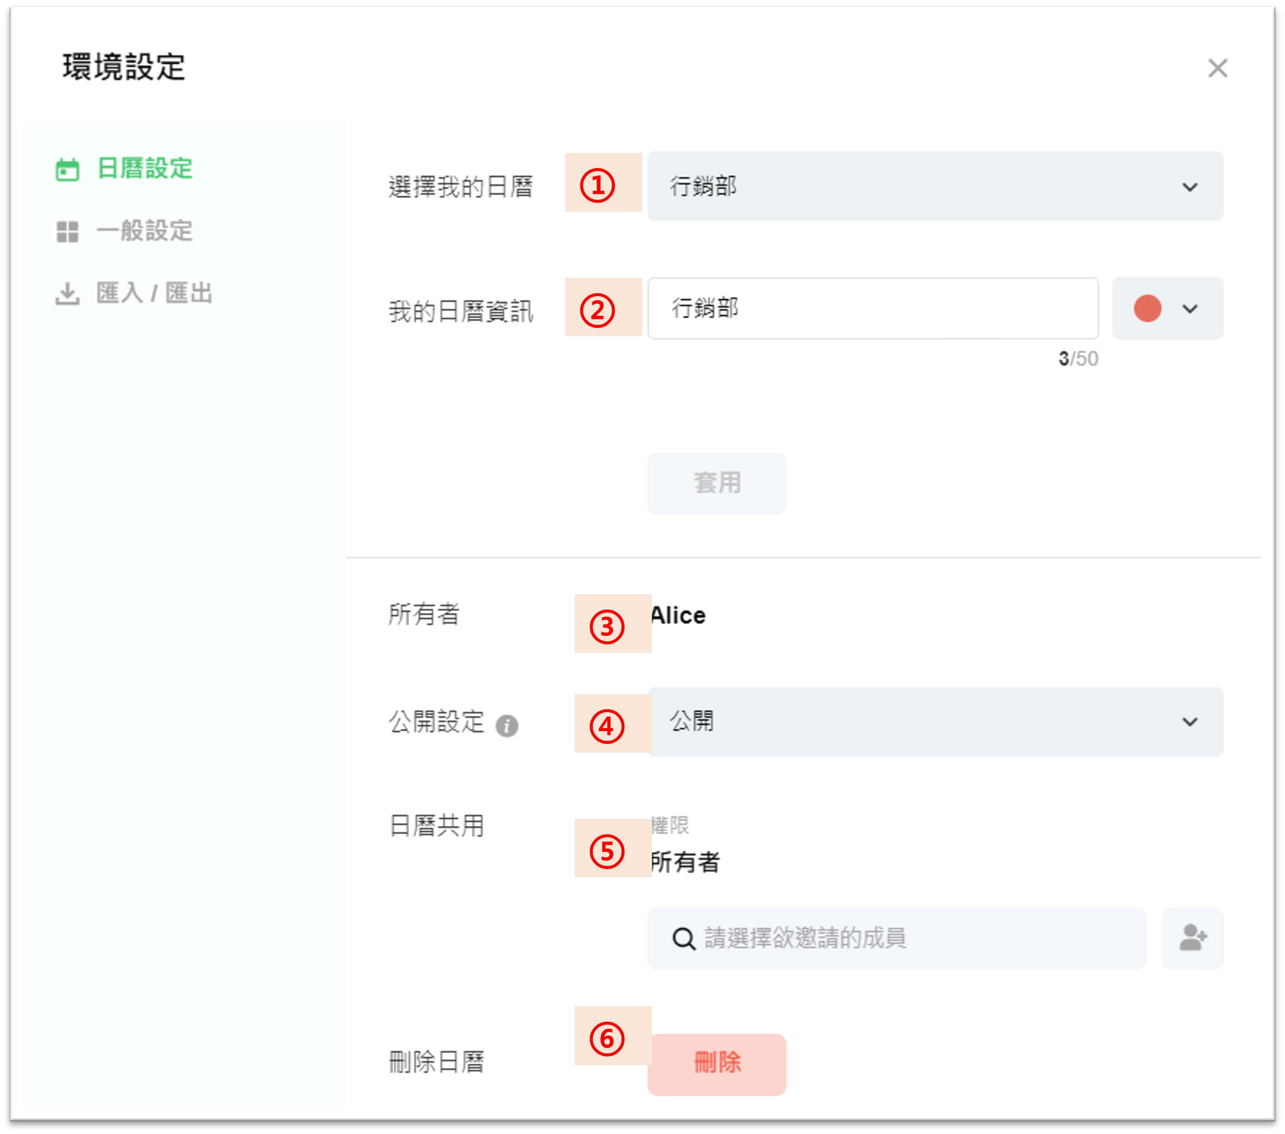Click the calendar icon beside 日曆設定
1285x1134 pixels.
coord(67,169)
